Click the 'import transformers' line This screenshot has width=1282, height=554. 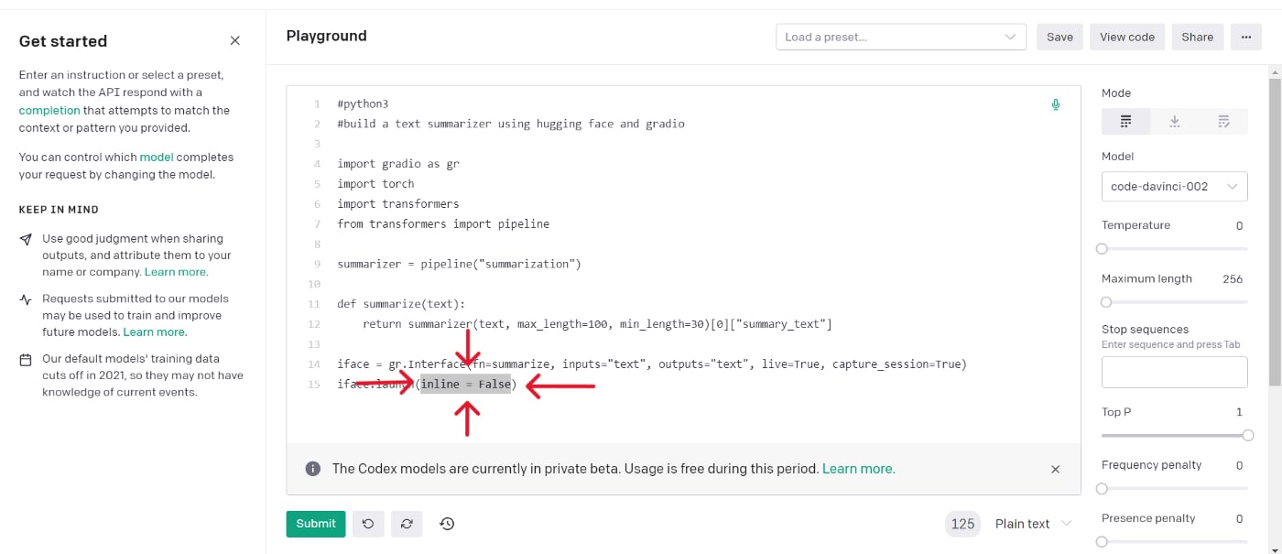tap(398, 204)
